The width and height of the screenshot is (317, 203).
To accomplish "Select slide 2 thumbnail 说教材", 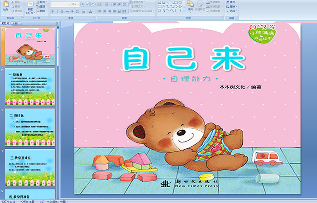I will 30,87.
